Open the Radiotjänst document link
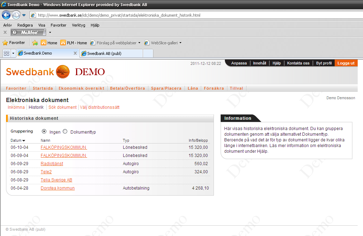Image resolution: width=363 pixels, height=236 pixels. pos(52,164)
